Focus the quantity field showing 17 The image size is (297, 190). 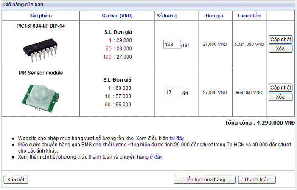(173, 92)
